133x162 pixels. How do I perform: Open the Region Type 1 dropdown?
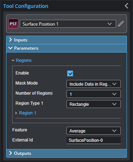[93, 104]
